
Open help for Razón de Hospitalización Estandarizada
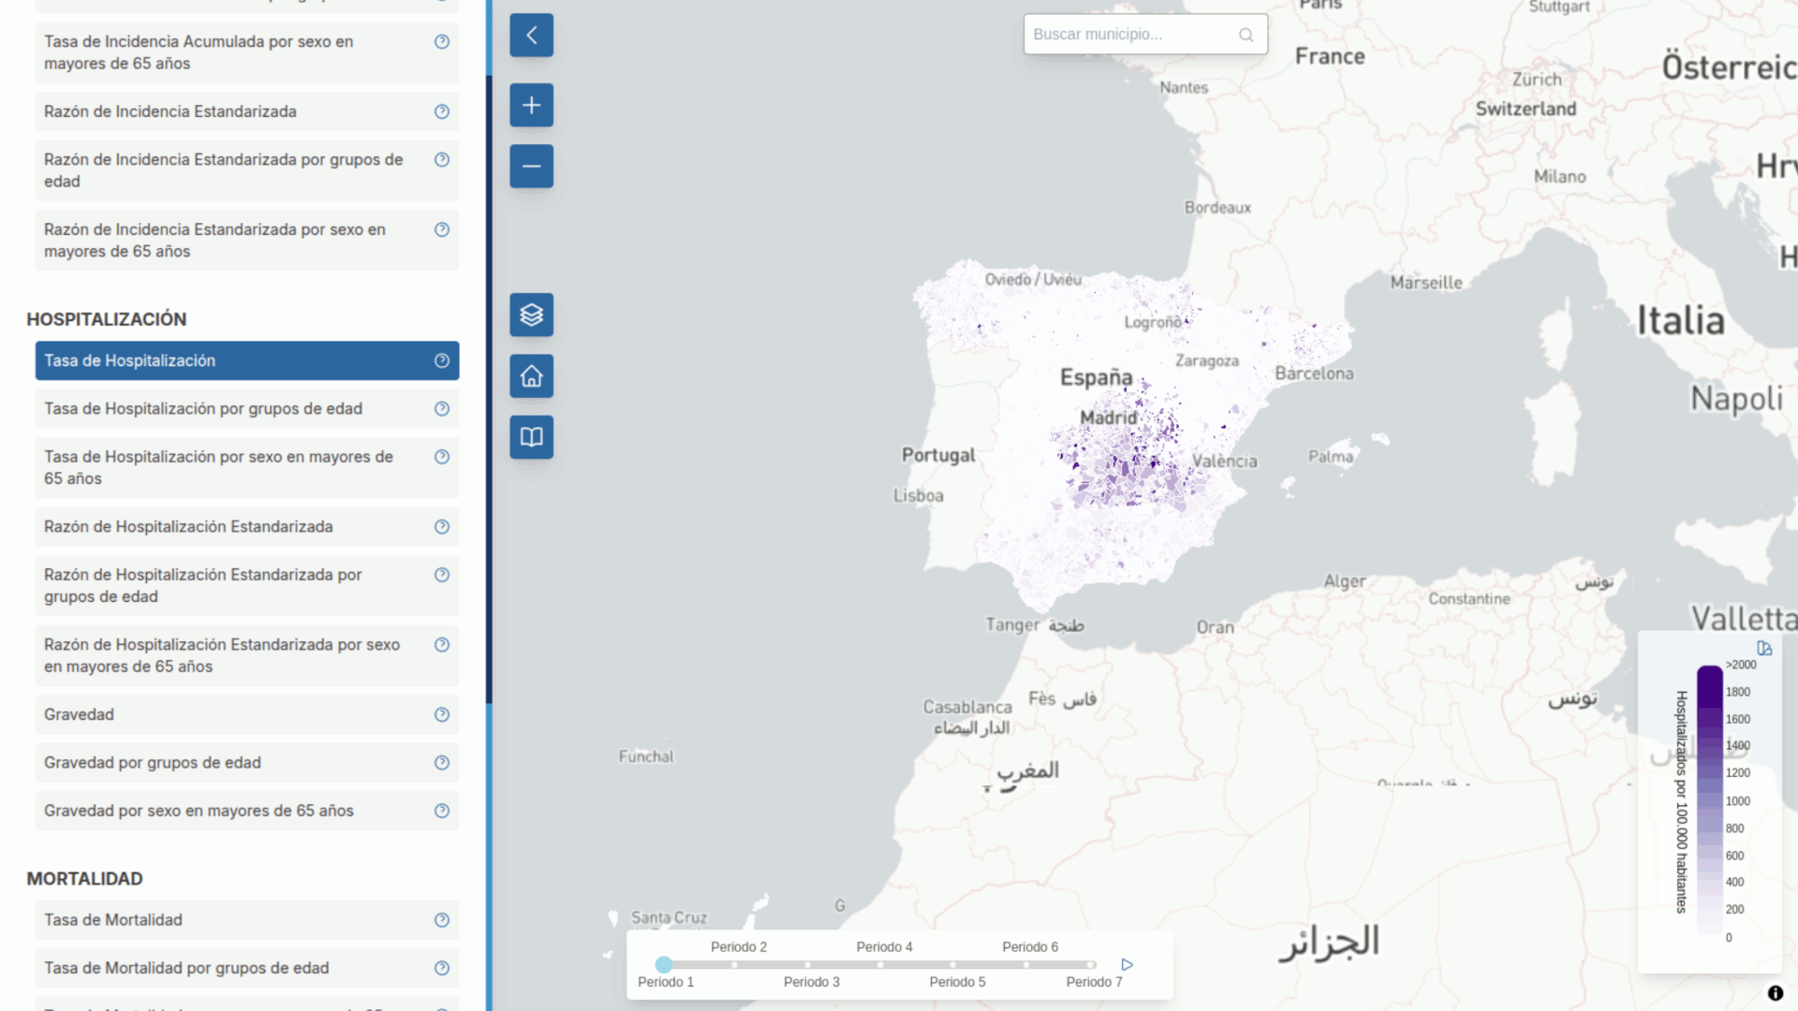(x=442, y=527)
